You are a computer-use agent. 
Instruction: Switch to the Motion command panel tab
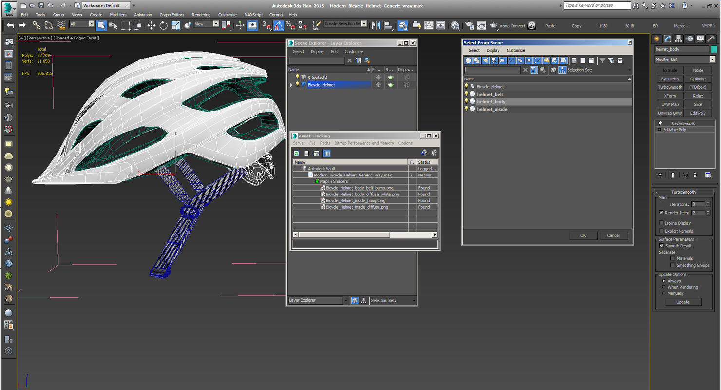[690, 39]
